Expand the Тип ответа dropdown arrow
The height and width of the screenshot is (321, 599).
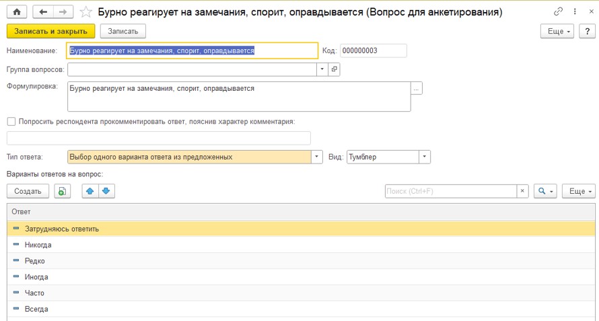pos(317,157)
